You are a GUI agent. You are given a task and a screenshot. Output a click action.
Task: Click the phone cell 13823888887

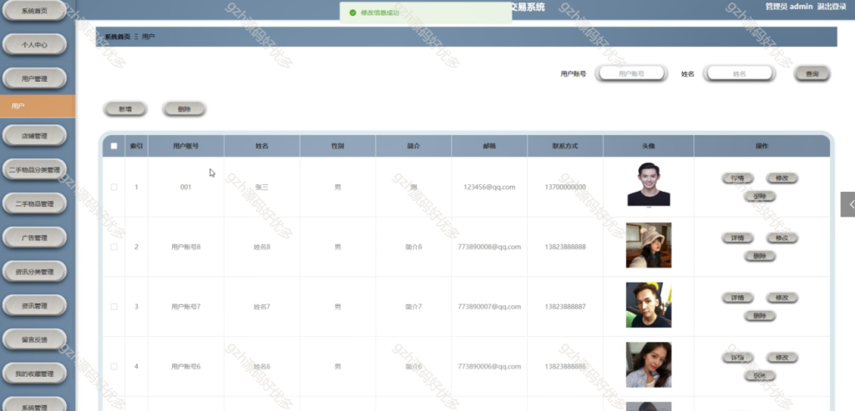565,307
